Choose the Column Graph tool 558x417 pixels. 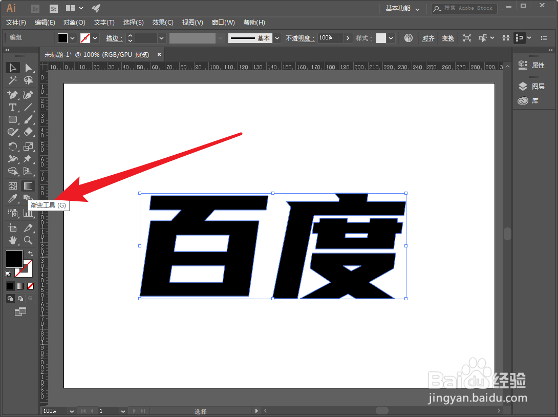tap(28, 213)
